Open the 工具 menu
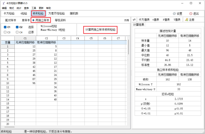205x134 pixels. click(x=34, y=8)
